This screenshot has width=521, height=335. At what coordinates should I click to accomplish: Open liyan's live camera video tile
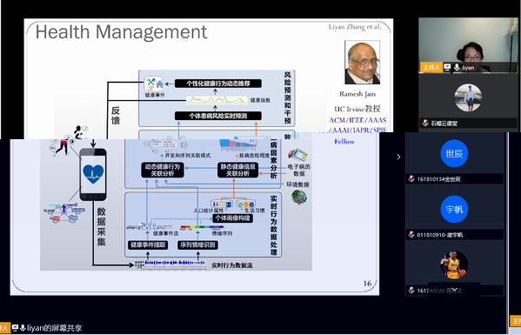pyautogui.click(x=468, y=45)
